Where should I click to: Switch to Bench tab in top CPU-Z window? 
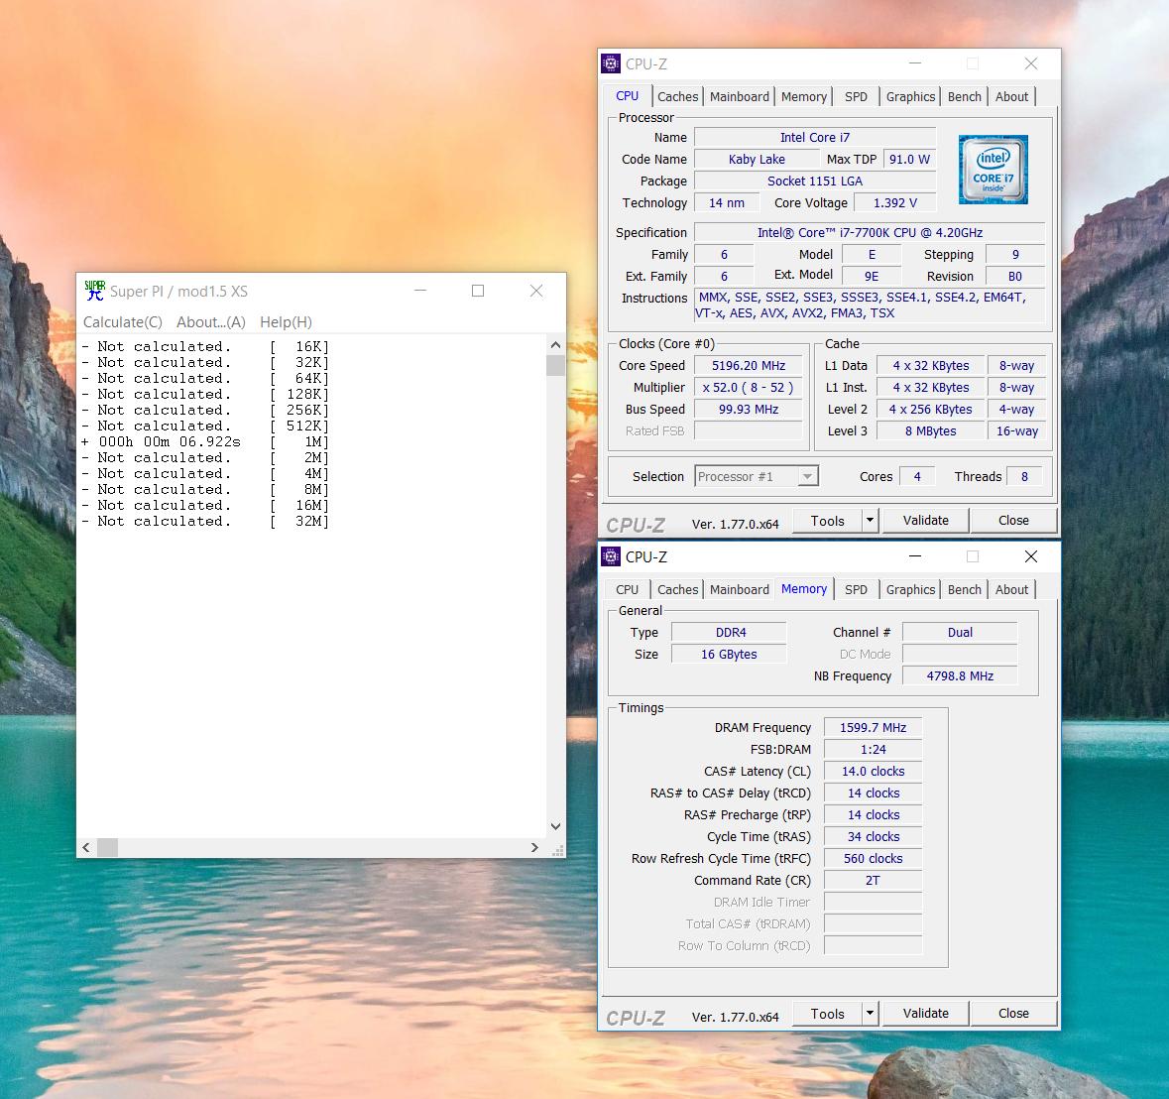964,96
